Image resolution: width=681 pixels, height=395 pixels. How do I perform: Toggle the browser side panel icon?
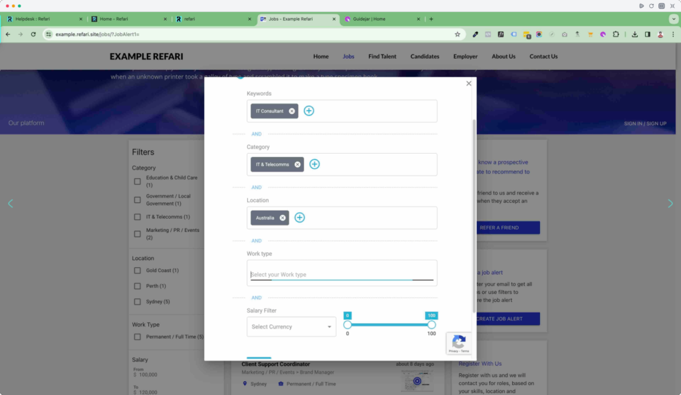pos(647,35)
